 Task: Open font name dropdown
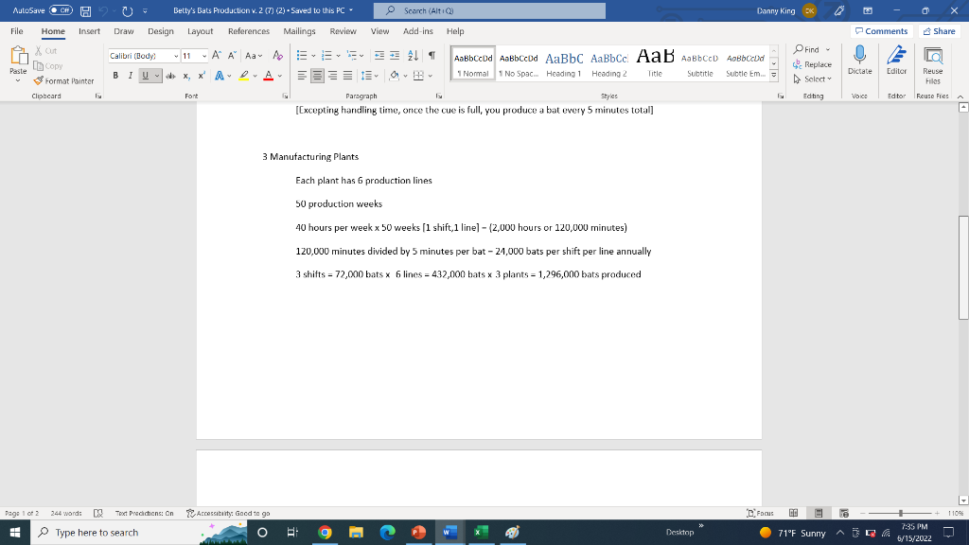point(176,56)
